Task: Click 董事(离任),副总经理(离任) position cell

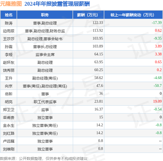Action: click(45, 86)
